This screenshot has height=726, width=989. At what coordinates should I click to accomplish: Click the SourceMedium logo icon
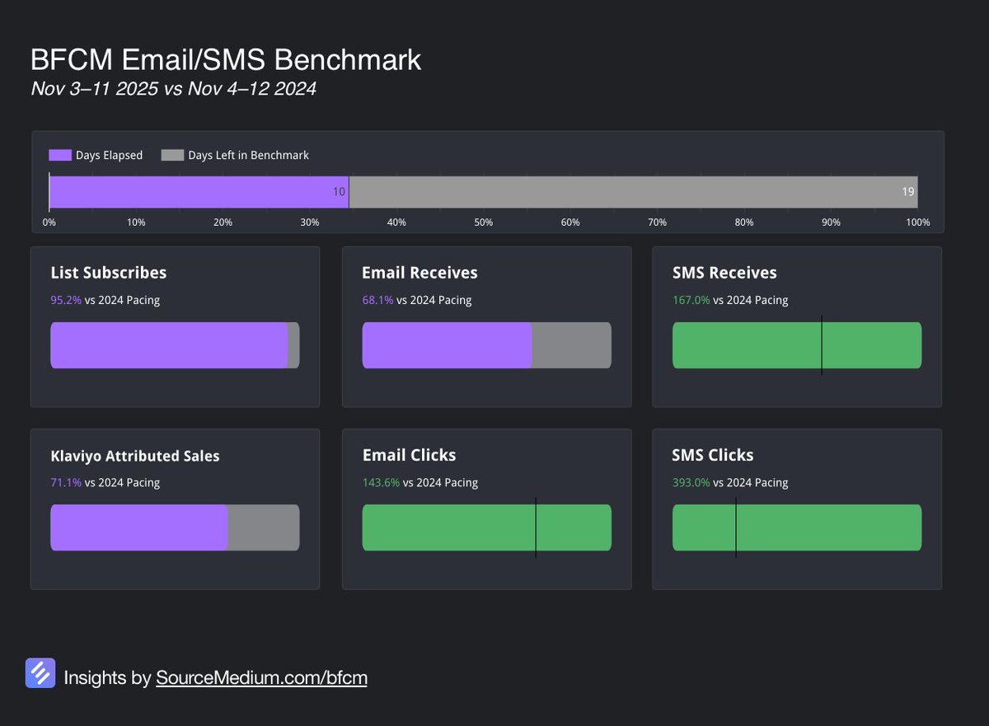point(40,673)
